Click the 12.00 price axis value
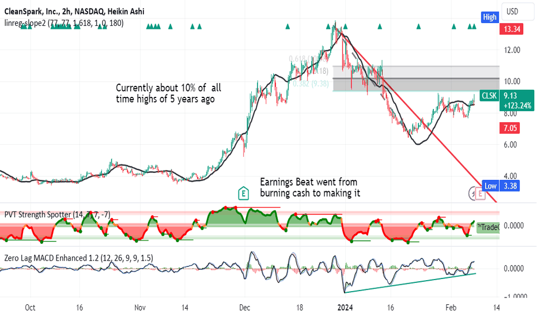Image resolution: width=537 pixels, height=317 pixels. pos(512,50)
